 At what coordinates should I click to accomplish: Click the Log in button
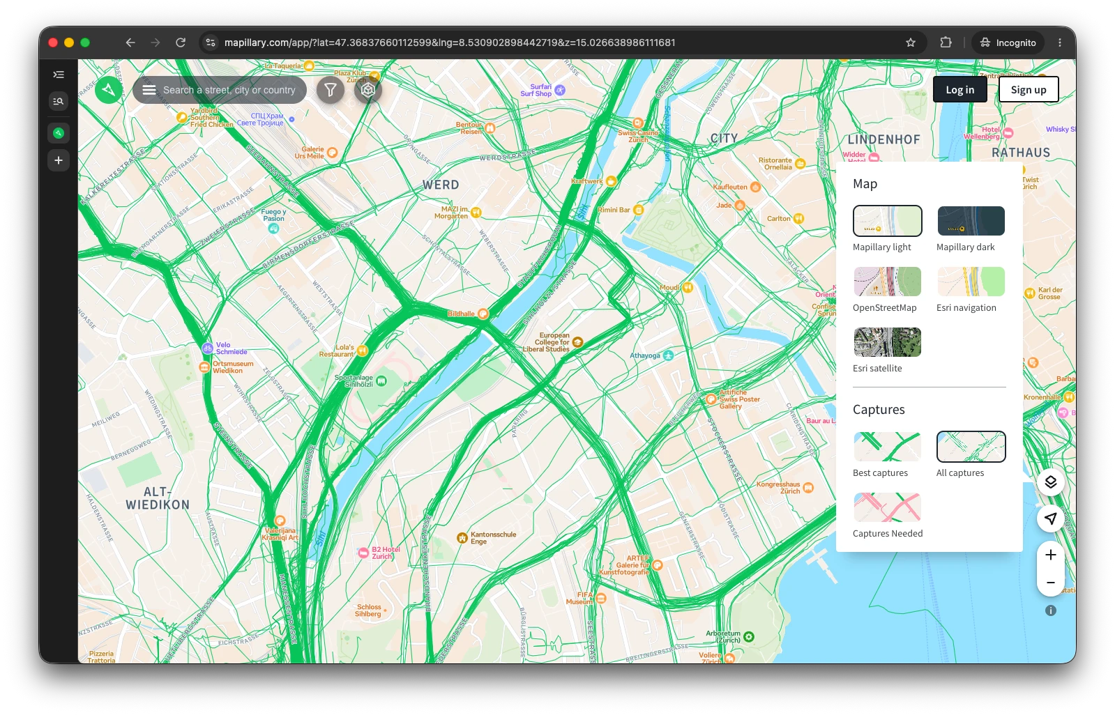960,90
